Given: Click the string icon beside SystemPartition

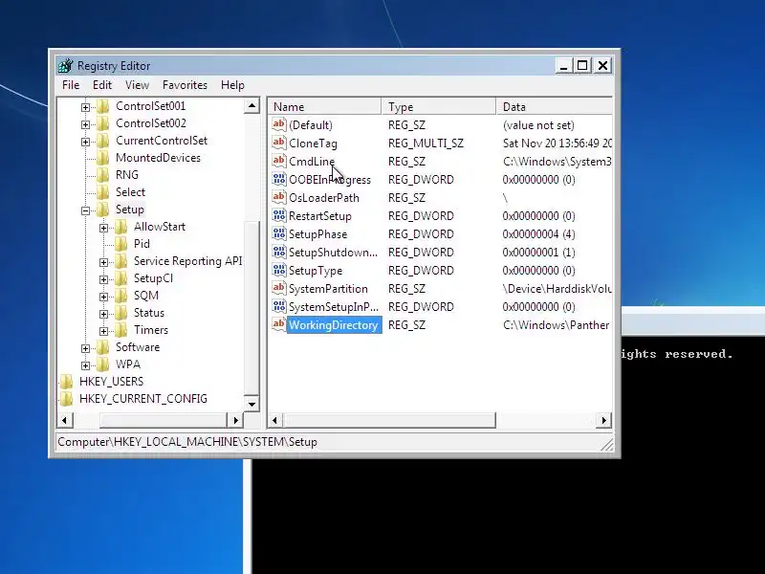Looking at the screenshot, I should 278,288.
